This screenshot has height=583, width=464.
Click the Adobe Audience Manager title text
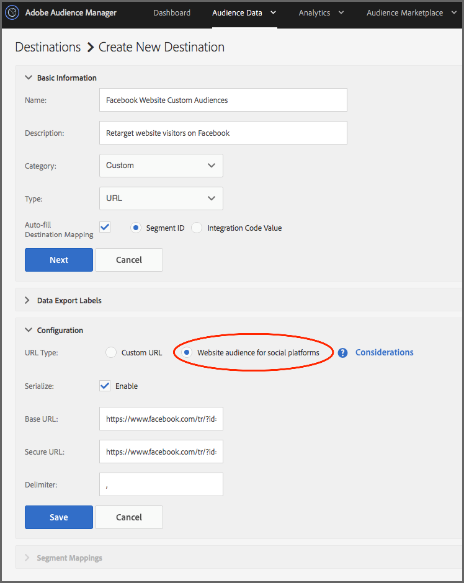[x=71, y=12]
